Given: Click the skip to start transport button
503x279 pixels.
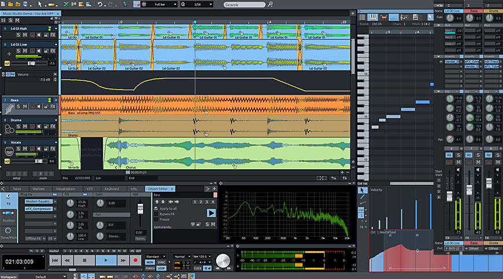Looking at the screenshot, I should pyautogui.click(x=55, y=261).
